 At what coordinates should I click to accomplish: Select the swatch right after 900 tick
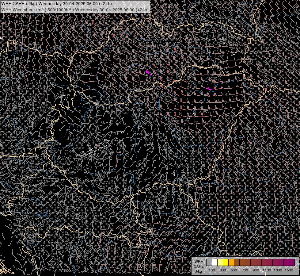(259, 262)
